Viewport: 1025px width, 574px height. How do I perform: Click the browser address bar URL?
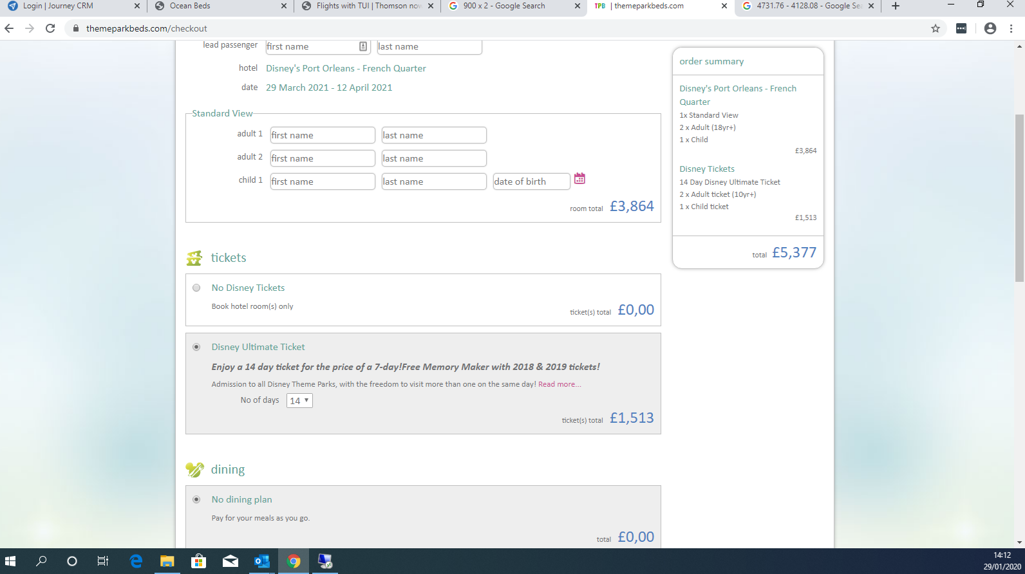click(147, 28)
